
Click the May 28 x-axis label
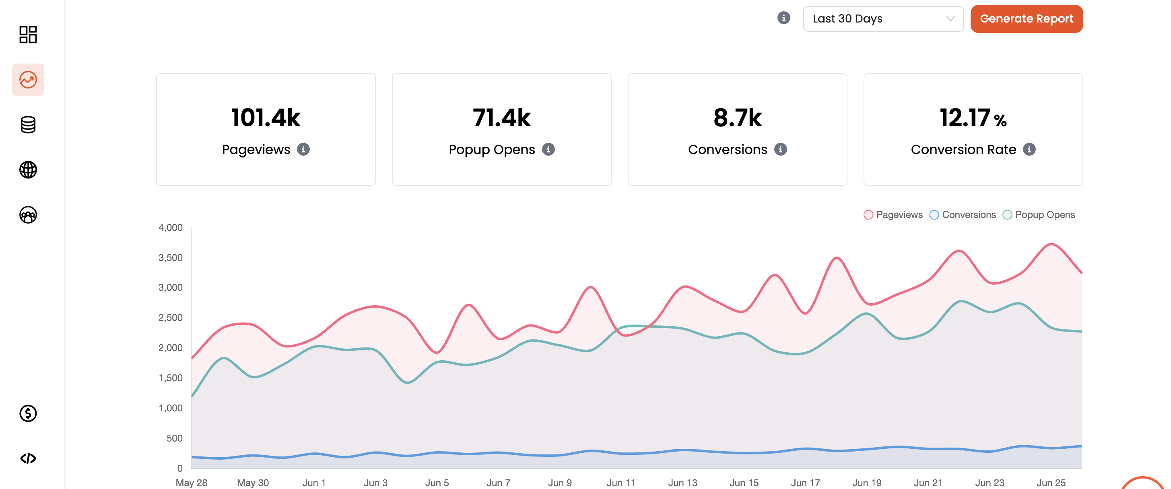[192, 483]
